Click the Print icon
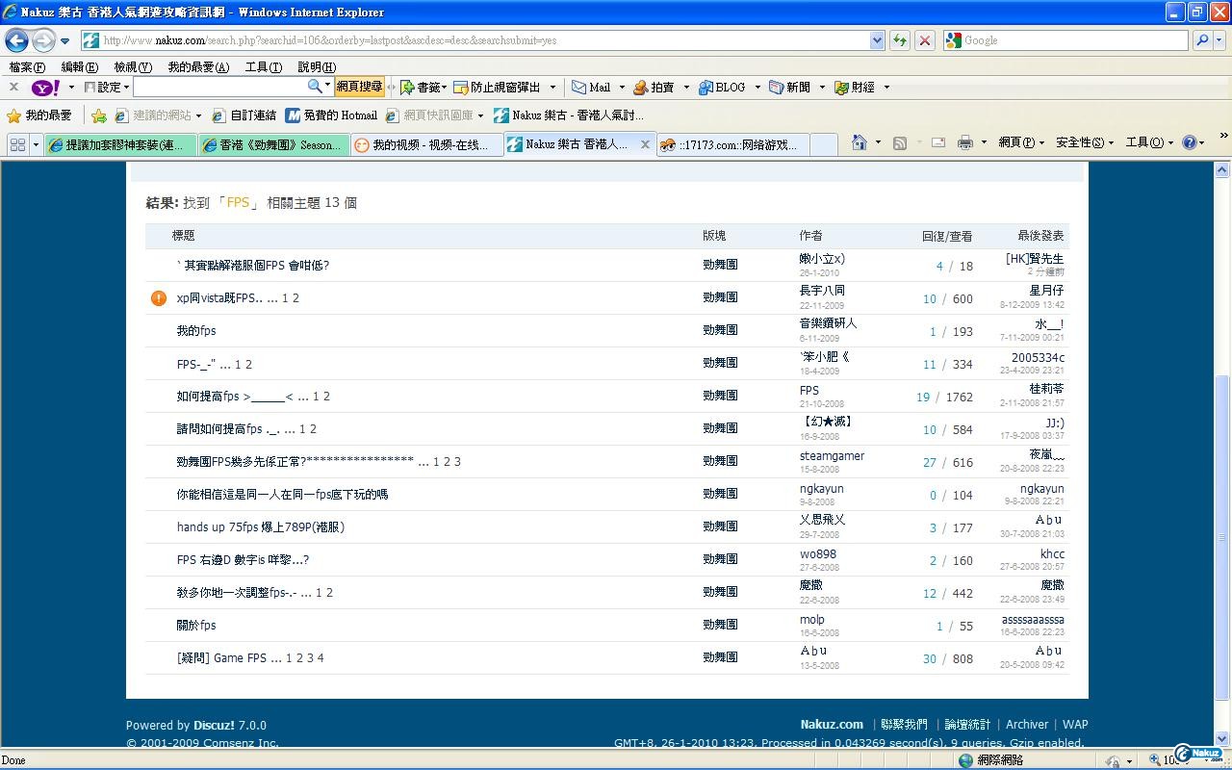 pyautogui.click(x=965, y=142)
